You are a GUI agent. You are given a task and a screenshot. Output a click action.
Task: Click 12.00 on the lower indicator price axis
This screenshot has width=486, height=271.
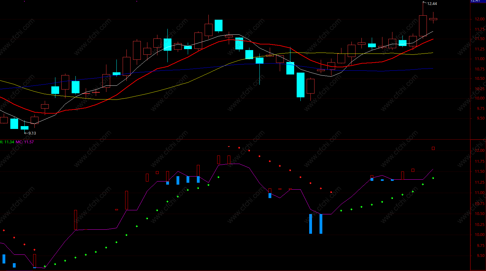479,151
